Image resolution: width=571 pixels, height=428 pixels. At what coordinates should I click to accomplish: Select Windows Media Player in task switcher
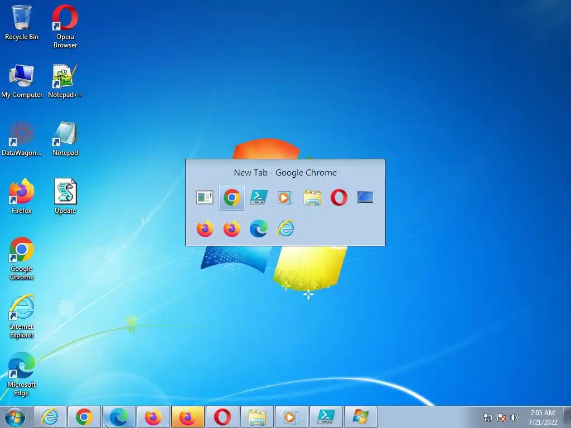coord(285,197)
